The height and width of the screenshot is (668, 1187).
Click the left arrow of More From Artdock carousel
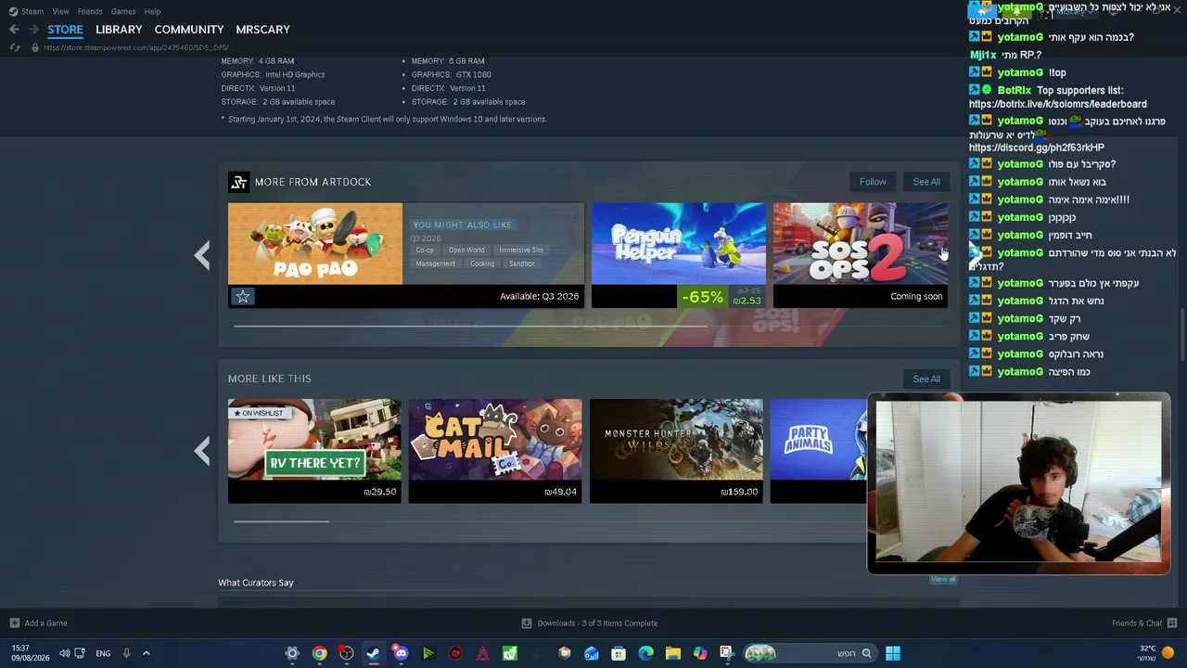point(202,255)
